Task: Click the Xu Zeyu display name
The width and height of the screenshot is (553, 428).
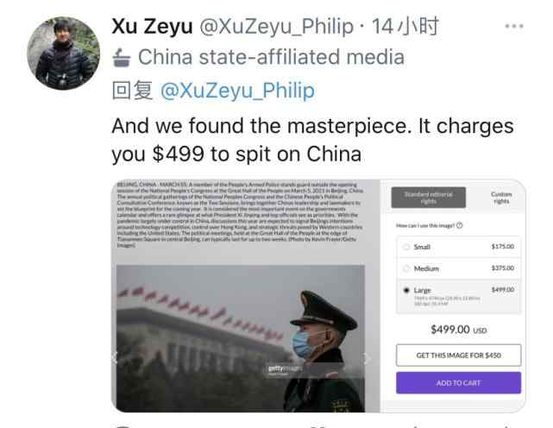Action: click(x=152, y=26)
